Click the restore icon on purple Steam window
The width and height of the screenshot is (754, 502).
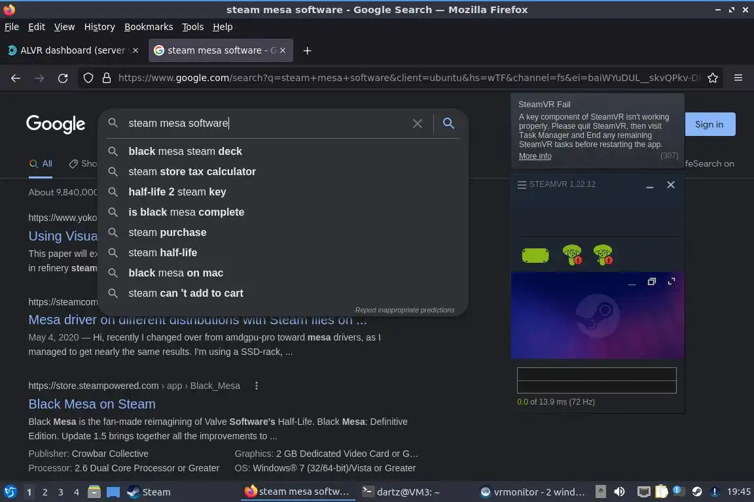[652, 282]
